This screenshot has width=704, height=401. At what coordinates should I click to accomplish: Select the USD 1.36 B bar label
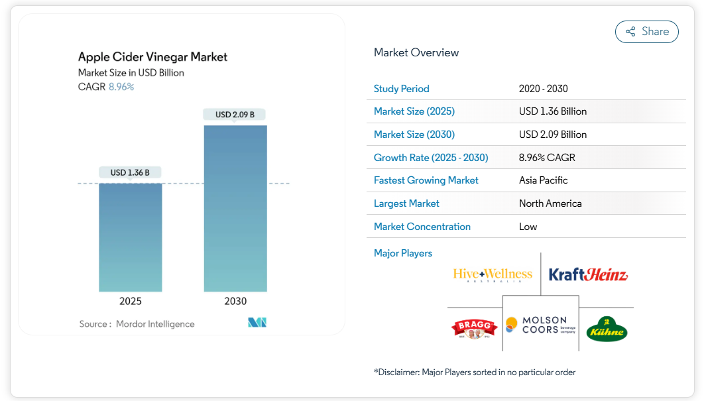(131, 172)
